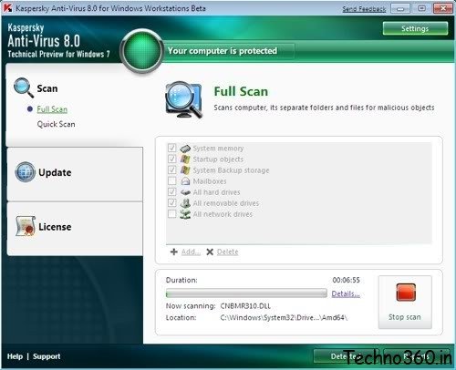Select the Full Scan sidebar item
The image size is (456, 370).
52,109
